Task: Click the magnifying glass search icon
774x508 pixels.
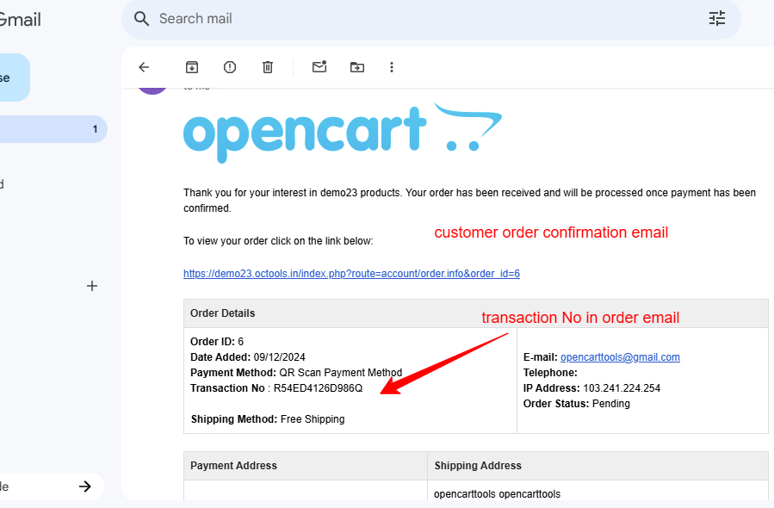Action: coord(141,19)
